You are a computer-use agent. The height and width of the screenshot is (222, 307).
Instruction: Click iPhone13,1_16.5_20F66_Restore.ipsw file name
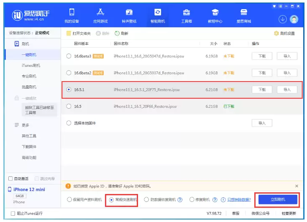pos(145,107)
